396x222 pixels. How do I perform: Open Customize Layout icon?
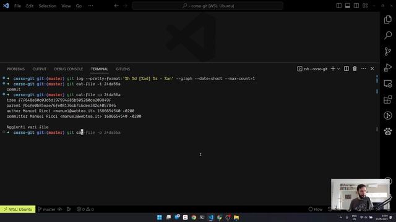[x=365, y=6]
